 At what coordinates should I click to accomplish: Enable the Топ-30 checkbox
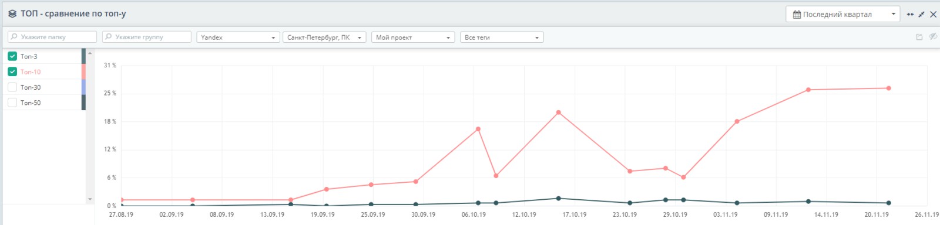click(x=12, y=87)
